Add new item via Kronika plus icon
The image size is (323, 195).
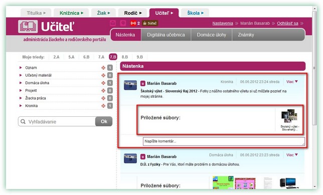pos(103,106)
